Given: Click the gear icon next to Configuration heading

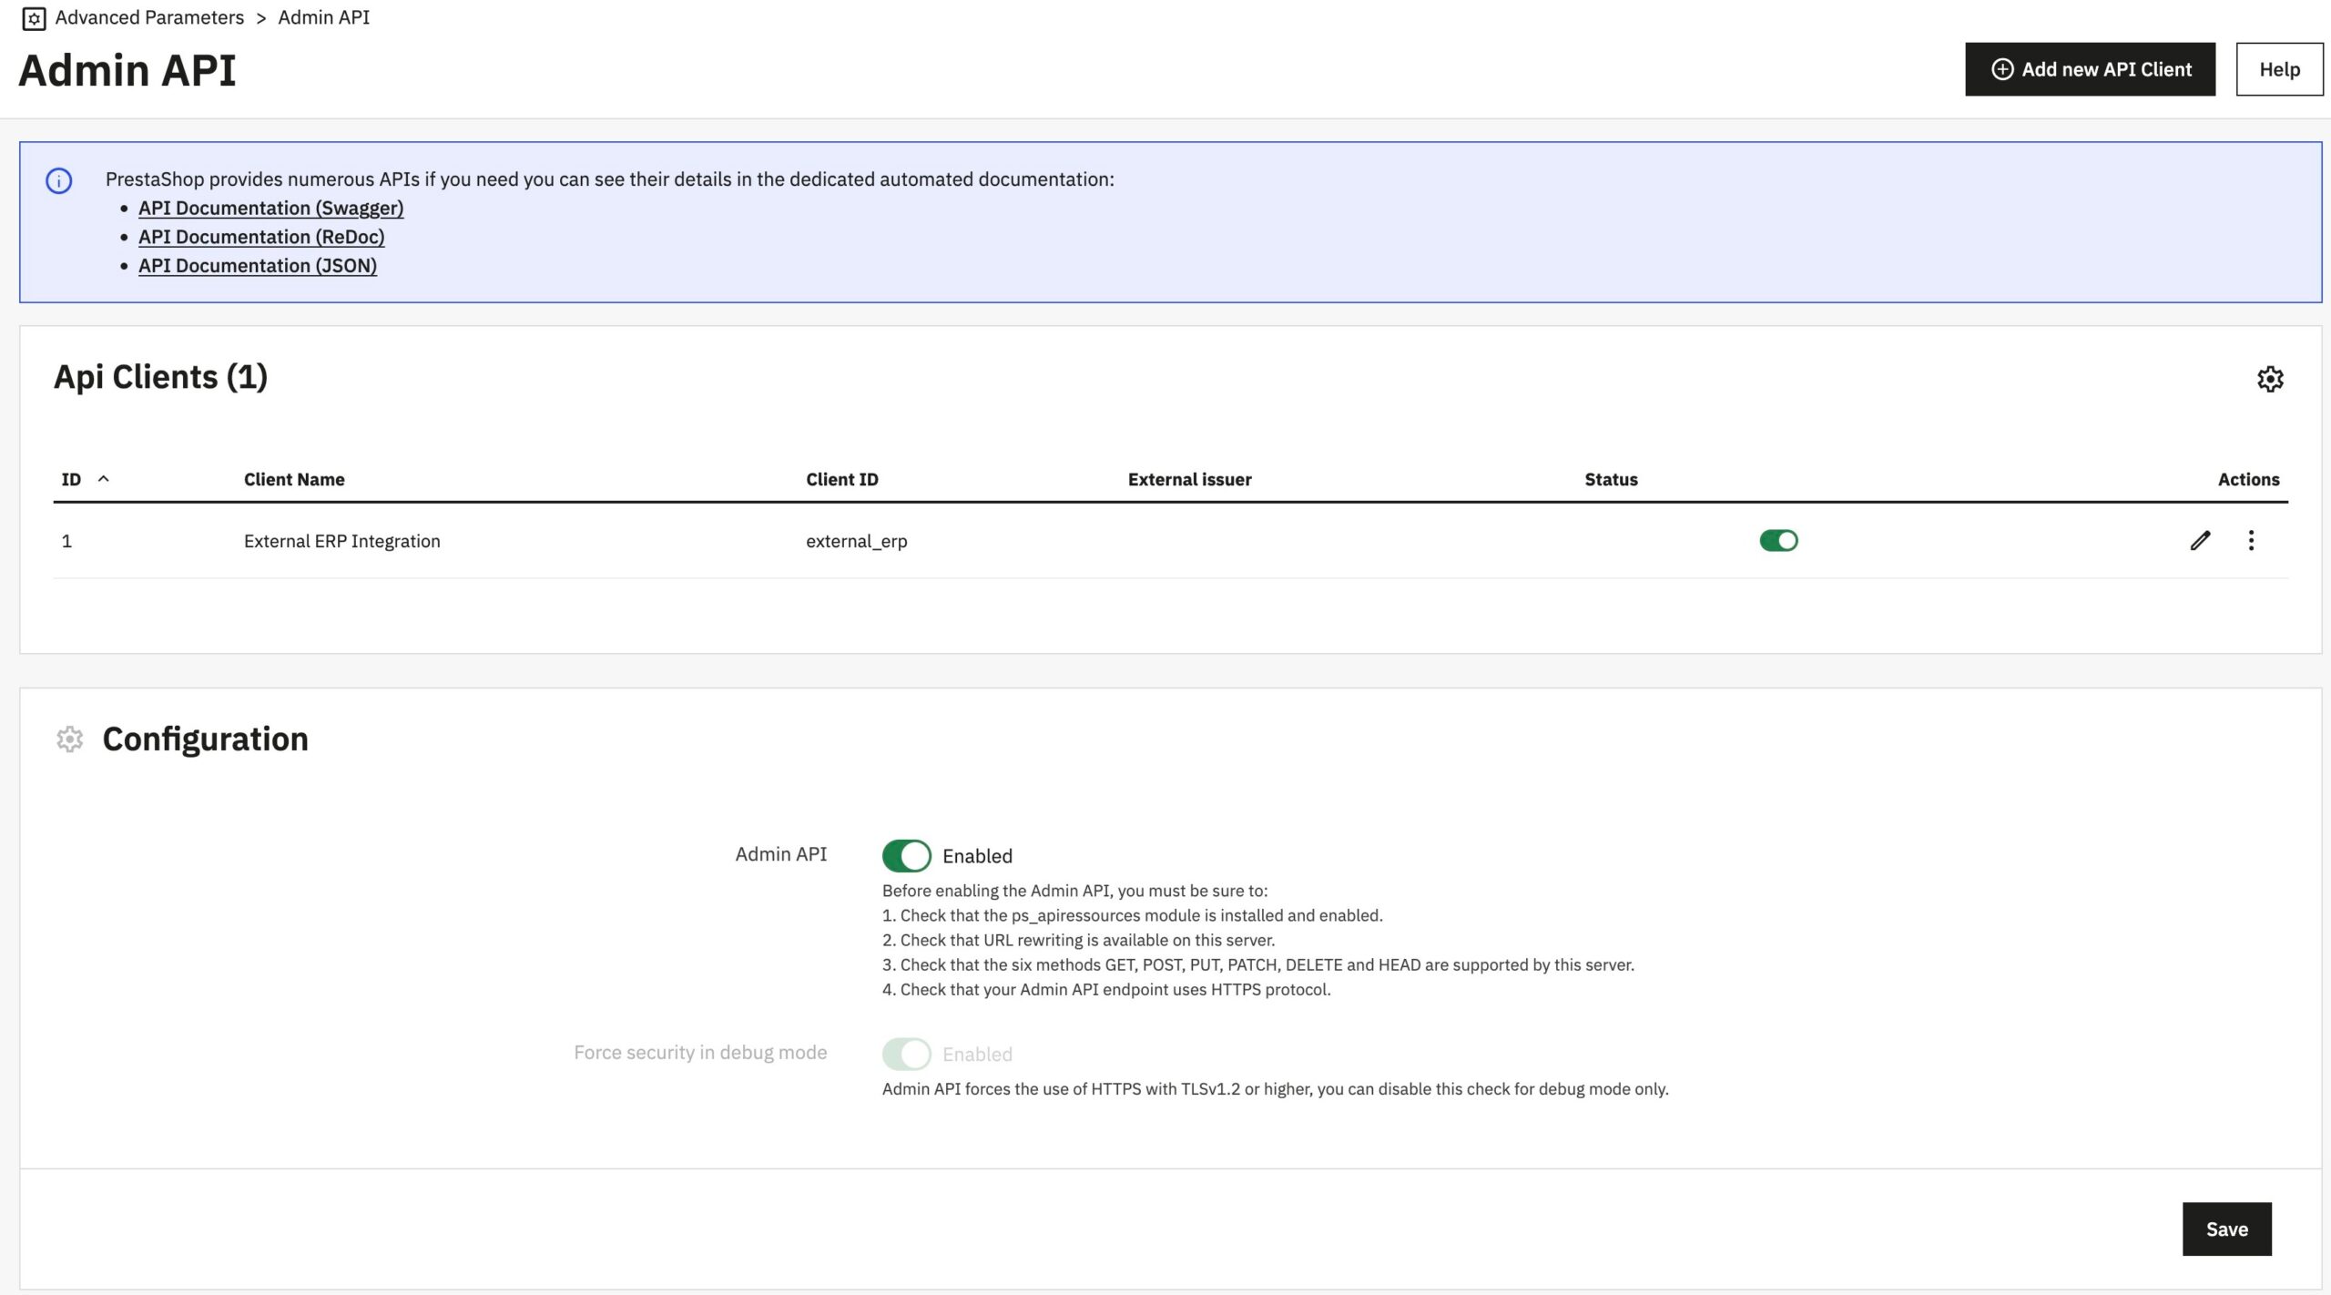Looking at the screenshot, I should [x=69, y=739].
